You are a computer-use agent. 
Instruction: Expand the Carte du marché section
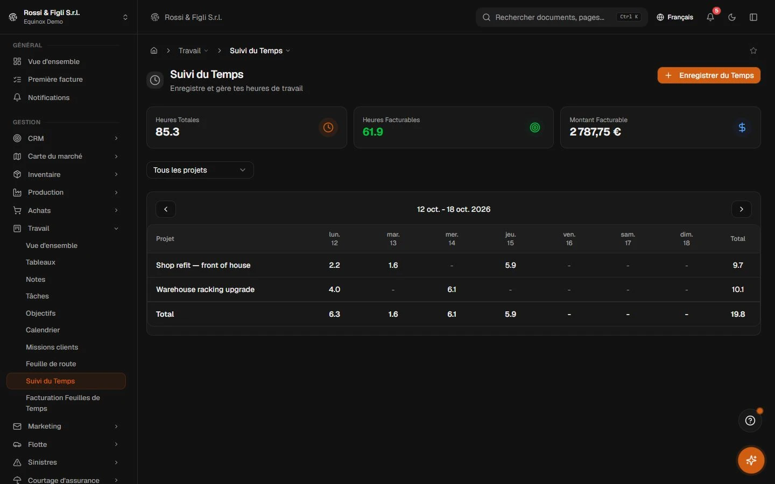[x=66, y=156]
